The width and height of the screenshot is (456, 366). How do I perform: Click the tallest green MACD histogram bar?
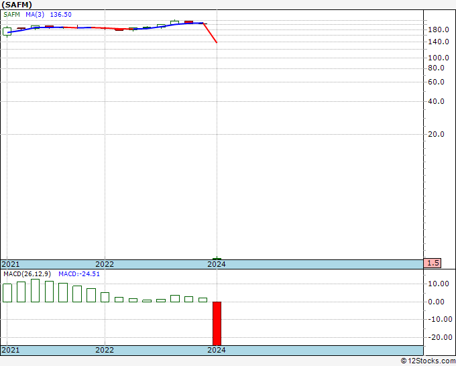pyautogui.click(x=35, y=291)
